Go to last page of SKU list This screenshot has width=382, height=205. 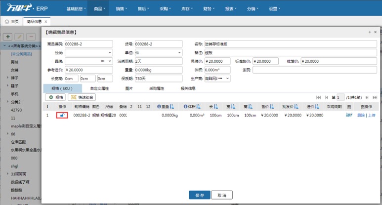pos(375,97)
